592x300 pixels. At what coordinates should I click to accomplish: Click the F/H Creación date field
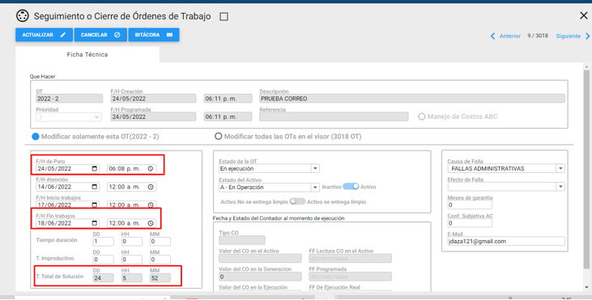pos(153,99)
